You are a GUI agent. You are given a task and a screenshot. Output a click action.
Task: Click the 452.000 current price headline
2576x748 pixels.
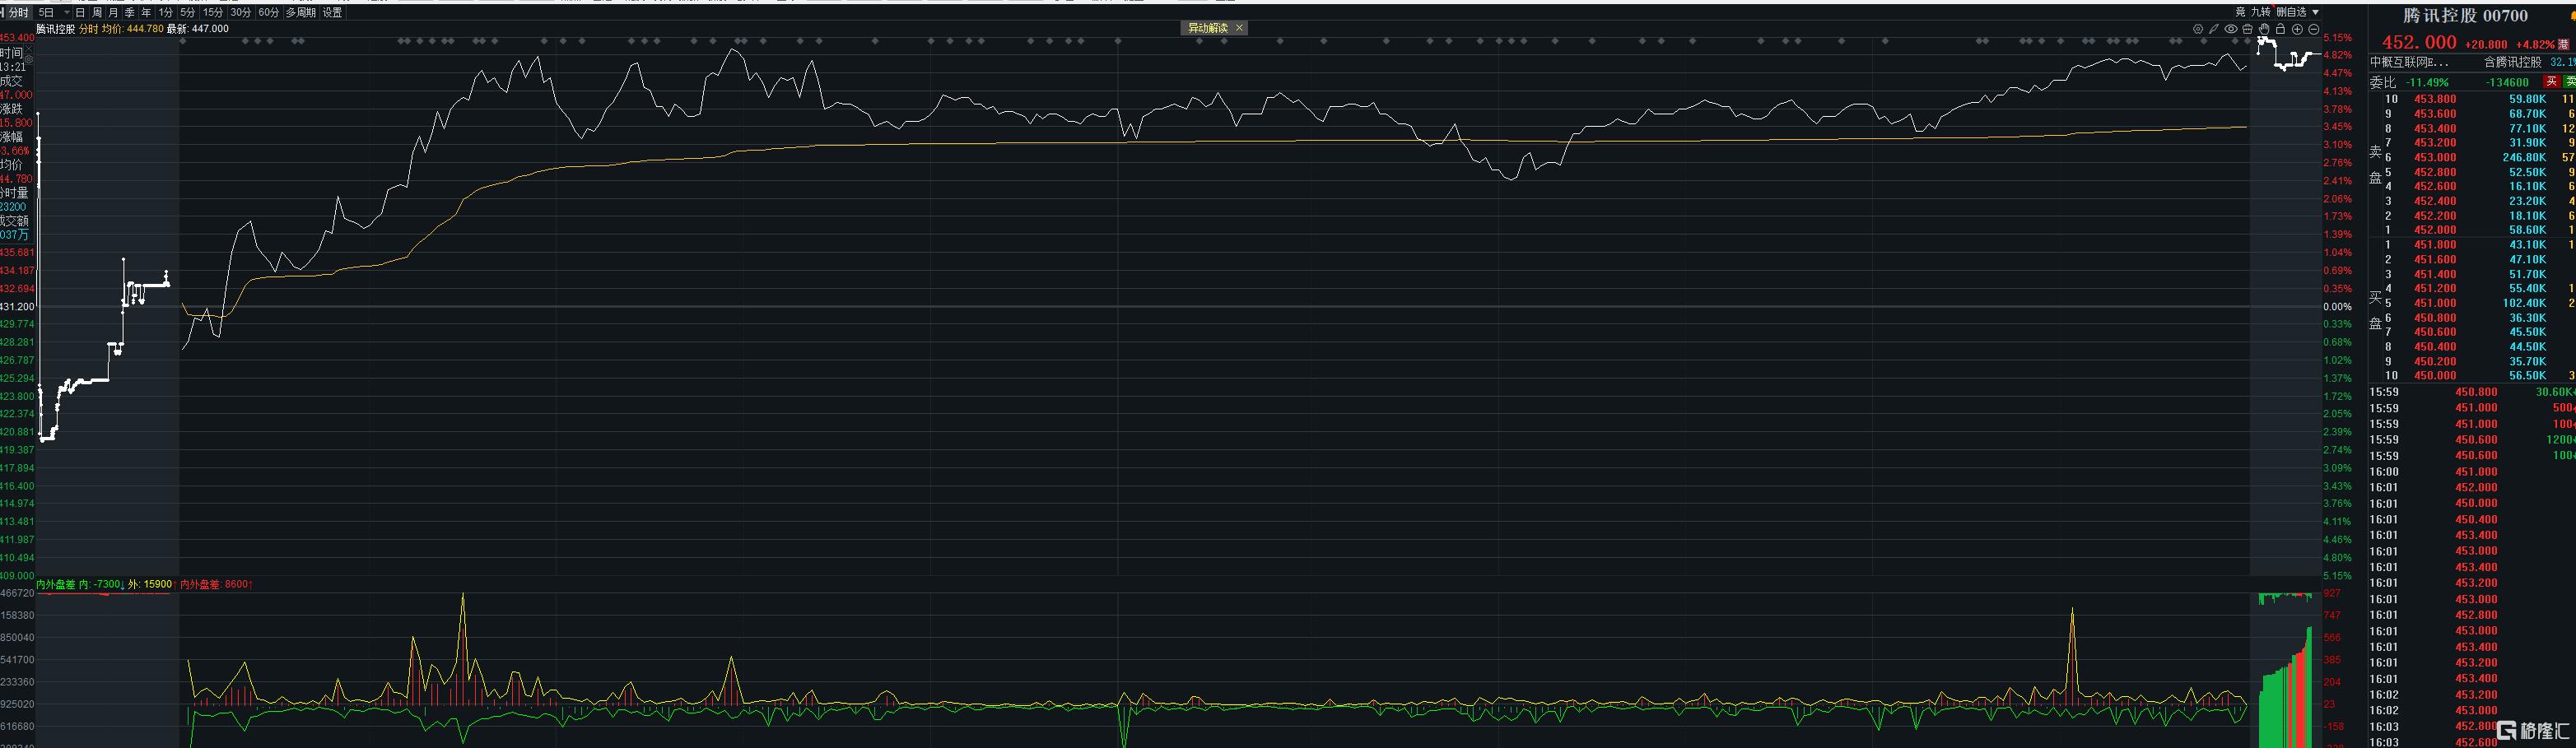click(2419, 42)
